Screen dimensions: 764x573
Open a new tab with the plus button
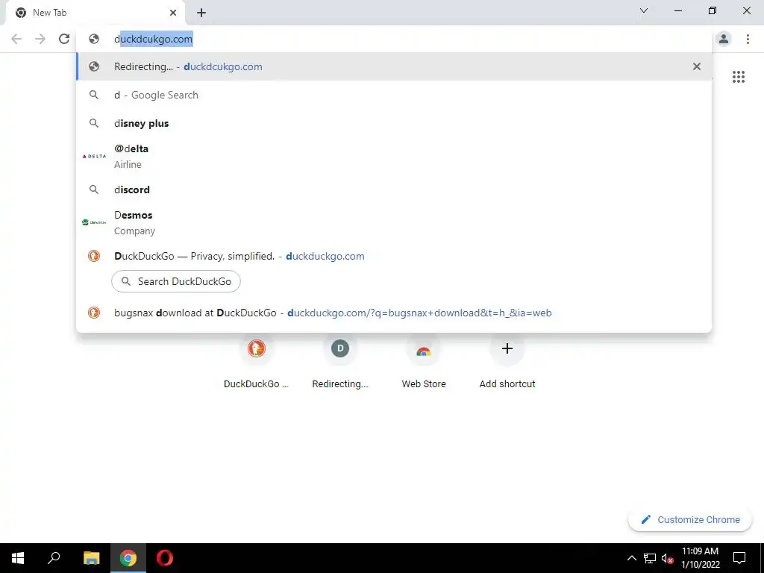(x=201, y=13)
